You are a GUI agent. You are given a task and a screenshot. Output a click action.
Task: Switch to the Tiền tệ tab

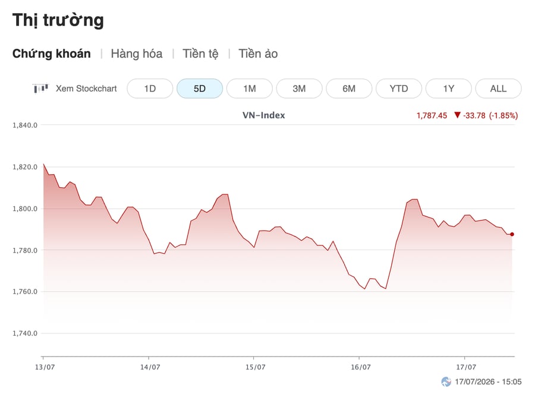[x=200, y=53]
